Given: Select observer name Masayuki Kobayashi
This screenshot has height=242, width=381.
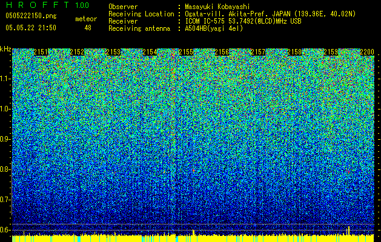Looking at the screenshot, I should pyautogui.click(x=217, y=7).
